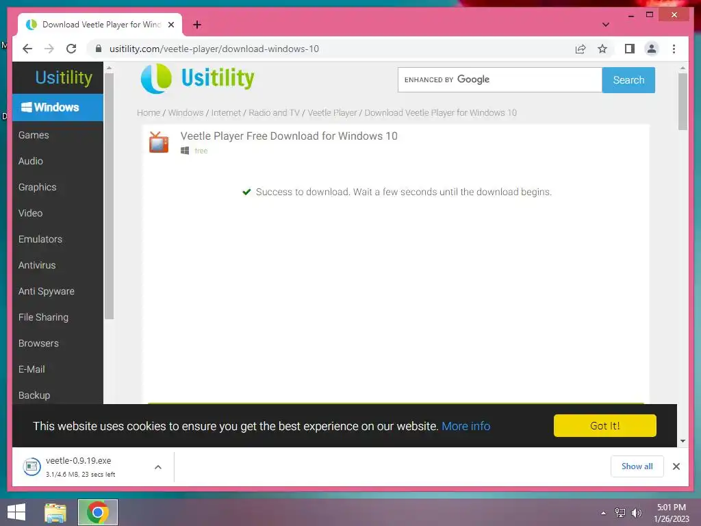
Task: Click the browser forward arrow
Action: click(x=49, y=49)
